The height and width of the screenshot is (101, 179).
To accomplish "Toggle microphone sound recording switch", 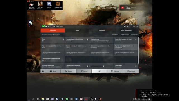I will (x=88, y=66).
